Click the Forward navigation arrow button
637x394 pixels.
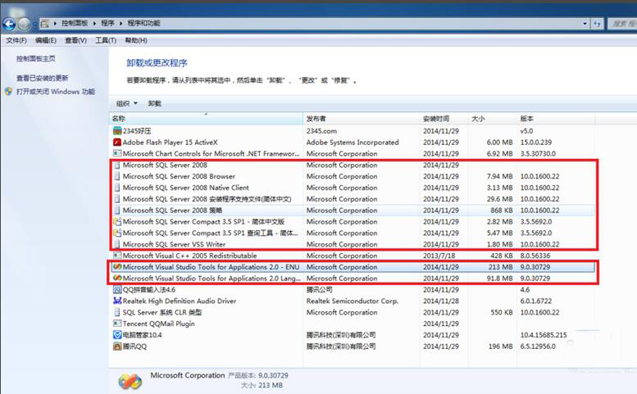pyautogui.click(x=25, y=24)
